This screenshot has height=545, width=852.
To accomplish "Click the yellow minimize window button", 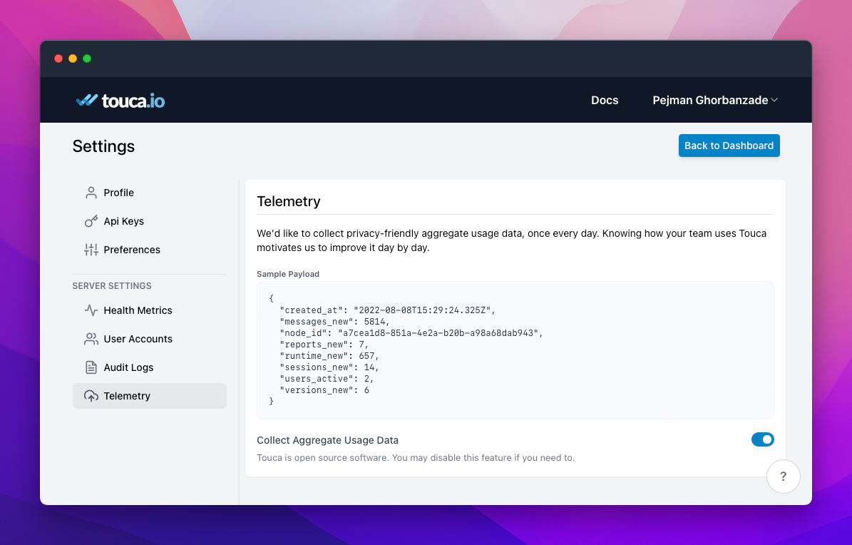I will point(73,58).
